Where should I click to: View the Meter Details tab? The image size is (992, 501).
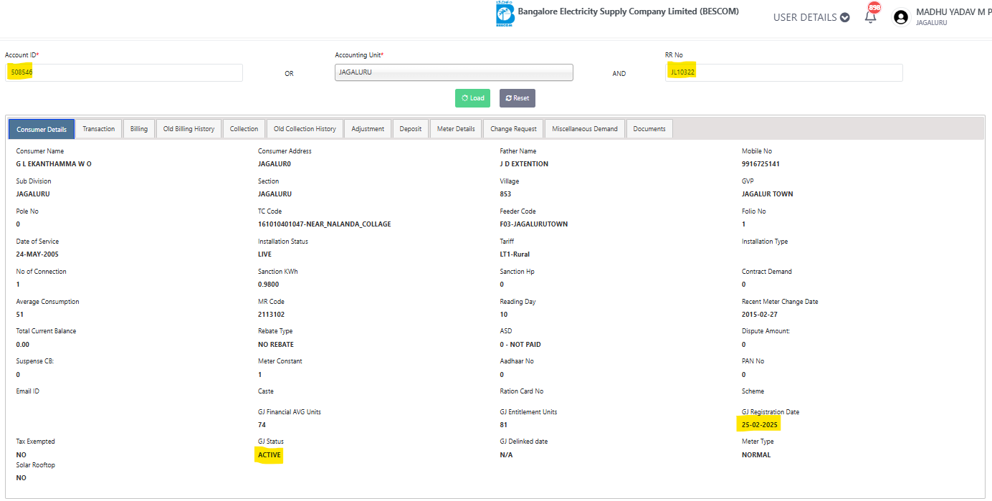[456, 129]
